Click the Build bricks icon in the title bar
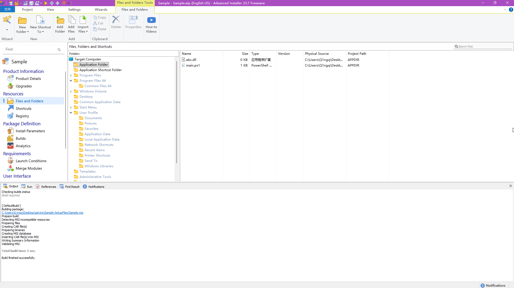This screenshot has height=288, width=514. (17, 3)
